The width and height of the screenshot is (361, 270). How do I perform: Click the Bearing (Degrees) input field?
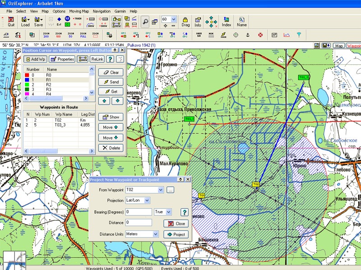tap(139, 211)
